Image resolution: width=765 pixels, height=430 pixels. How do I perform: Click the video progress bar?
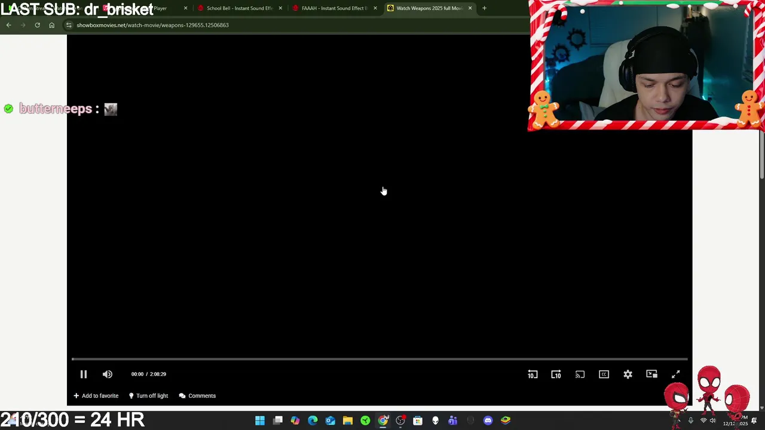click(380, 359)
